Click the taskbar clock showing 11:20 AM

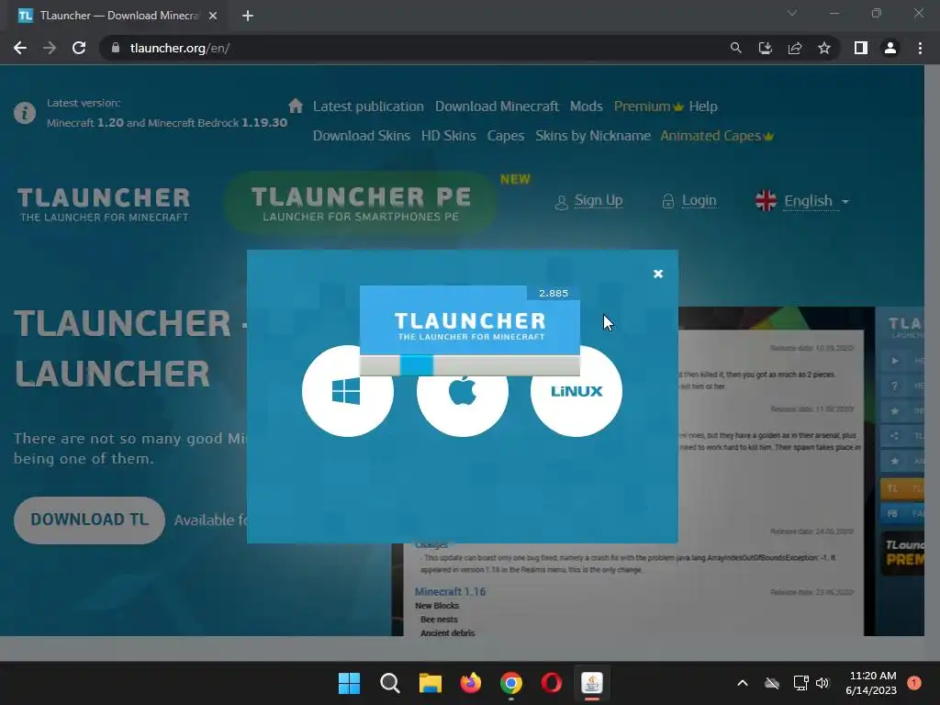(871, 683)
